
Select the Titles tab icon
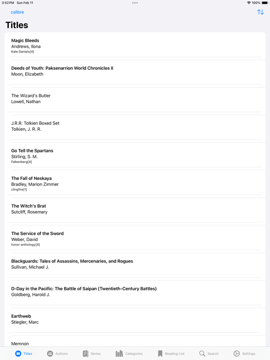18,353
